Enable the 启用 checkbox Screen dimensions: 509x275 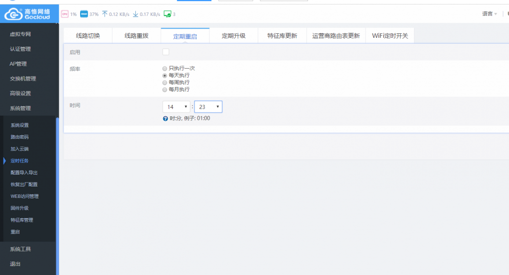(166, 52)
